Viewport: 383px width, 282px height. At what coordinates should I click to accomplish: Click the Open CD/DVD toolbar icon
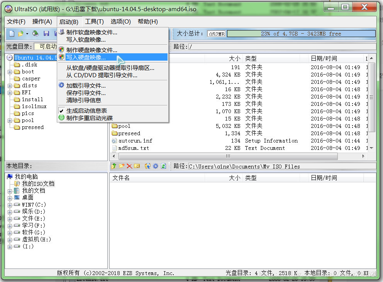click(x=36, y=34)
